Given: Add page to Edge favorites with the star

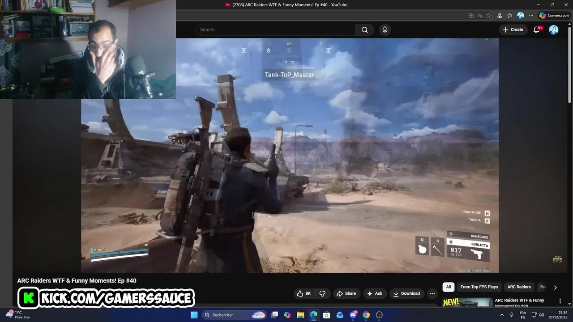Looking at the screenshot, I should pyautogui.click(x=488, y=16).
